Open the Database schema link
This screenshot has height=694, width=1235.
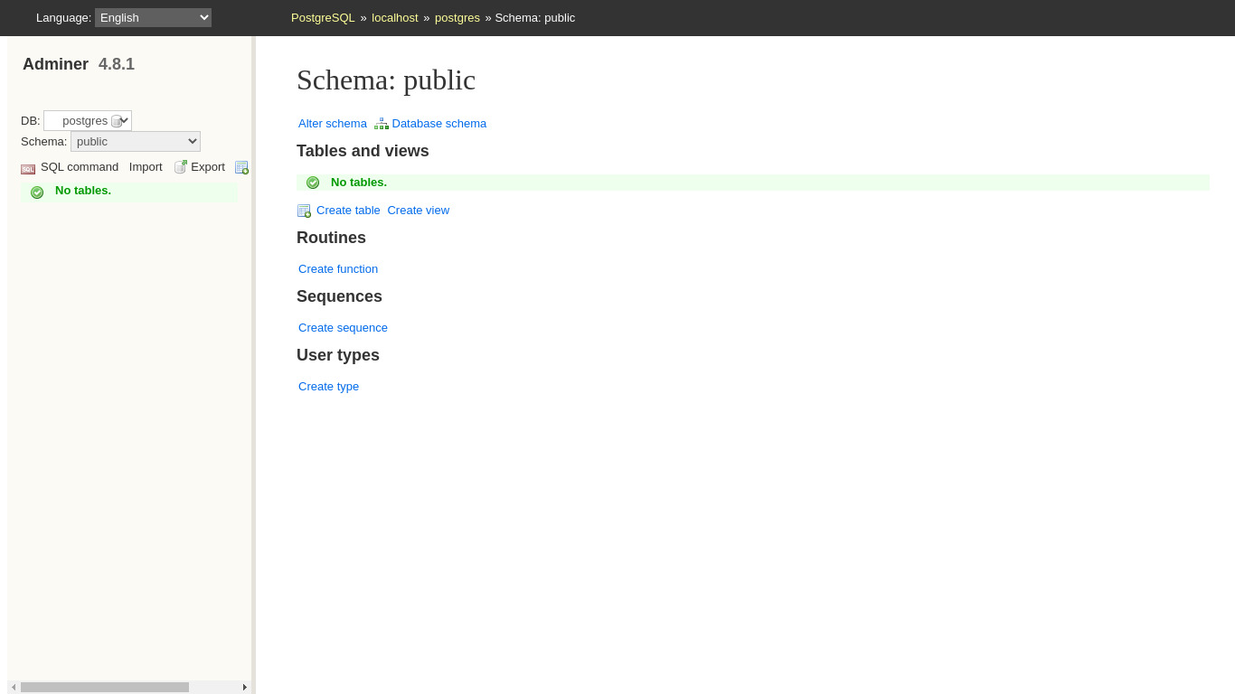pyautogui.click(x=438, y=124)
